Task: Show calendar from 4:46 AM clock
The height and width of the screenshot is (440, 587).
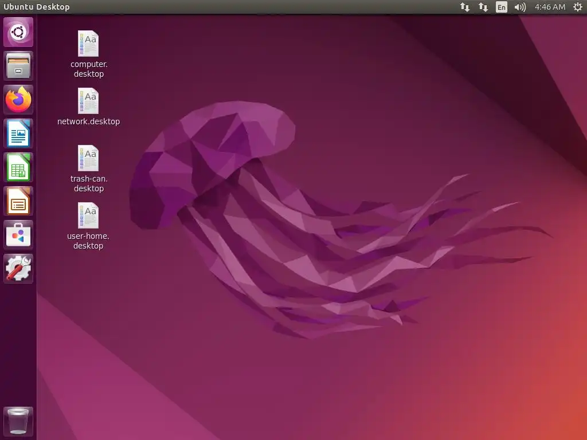Action: tap(550, 7)
